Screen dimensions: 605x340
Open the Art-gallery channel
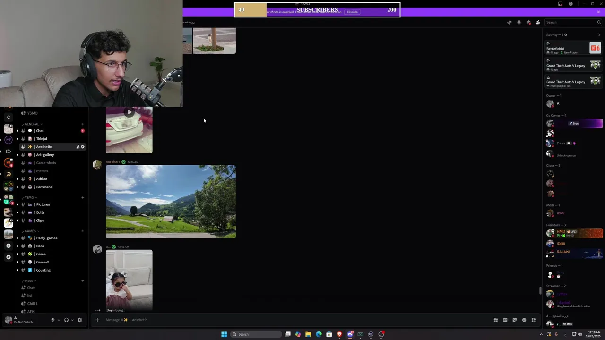pos(52,155)
